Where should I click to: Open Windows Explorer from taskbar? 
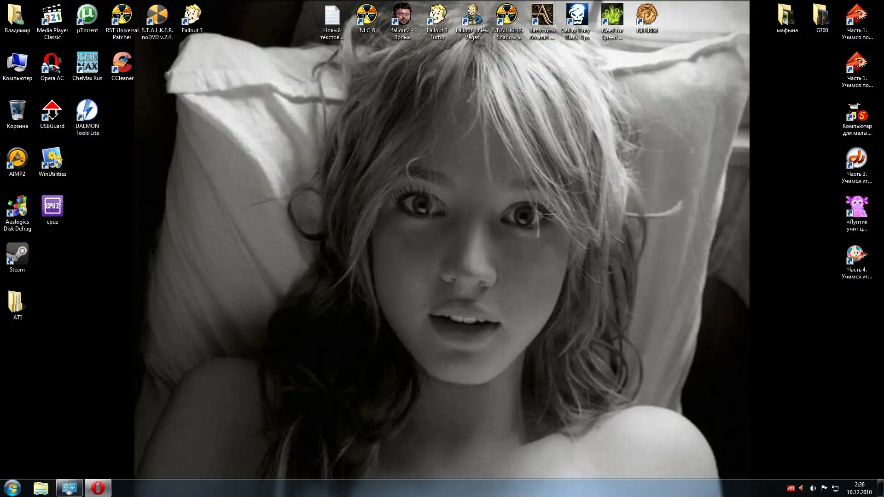coord(41,488)
